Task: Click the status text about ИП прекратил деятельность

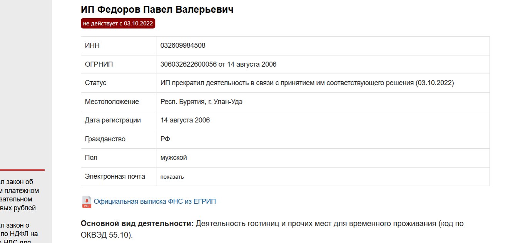Action: pos(307,83)
